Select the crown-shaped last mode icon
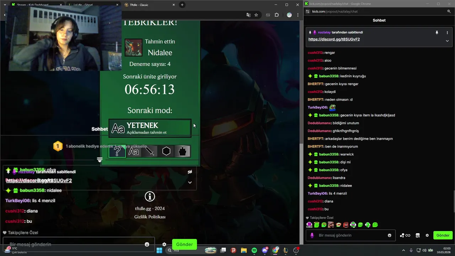 182,151
